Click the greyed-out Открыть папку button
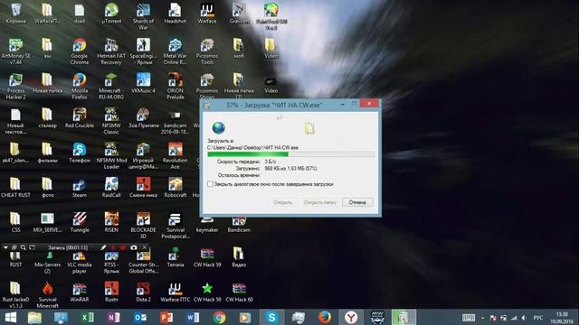The width and height of the screenshot is (579, 325). coord(319,202)
